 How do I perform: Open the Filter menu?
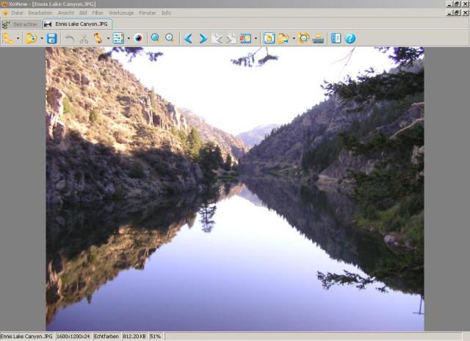point(98,12)
